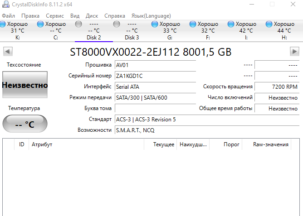Click the Скорость вращения label
Viewport: 303px width, 216px height.
pyautogui.click(x=228, y=87)
